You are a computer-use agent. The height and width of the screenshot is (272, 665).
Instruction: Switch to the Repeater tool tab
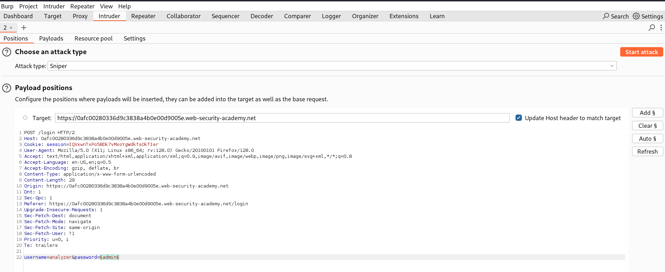[143, 16]
